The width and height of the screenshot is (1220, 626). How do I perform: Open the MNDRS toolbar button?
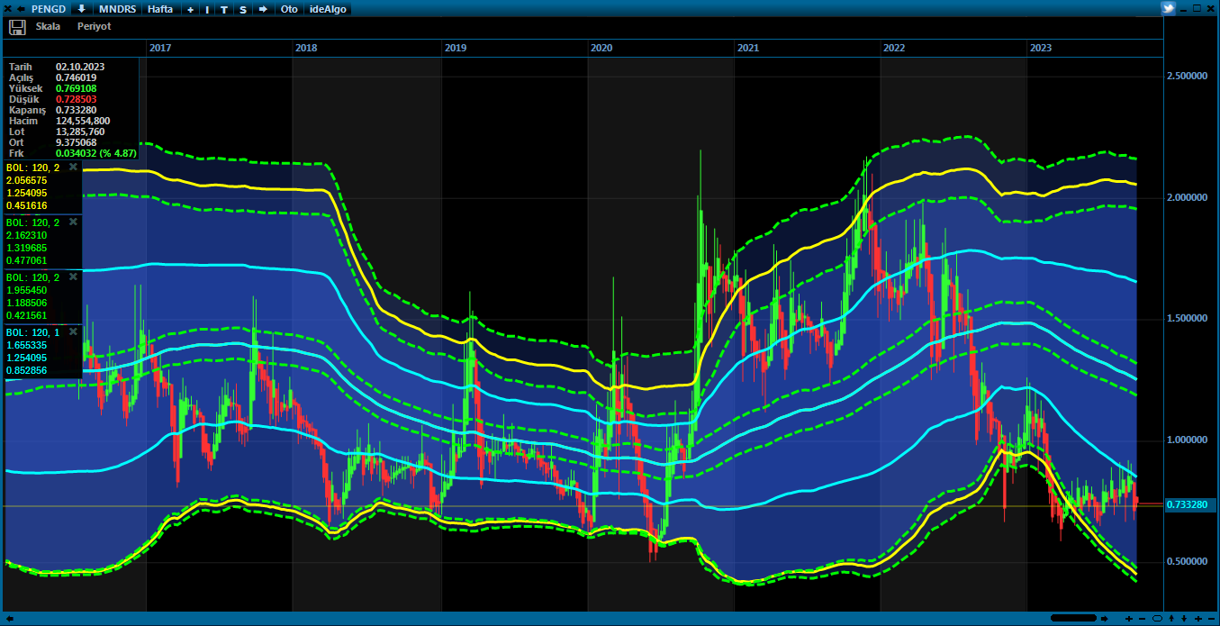pyautogui.click(x=118, y=9)
